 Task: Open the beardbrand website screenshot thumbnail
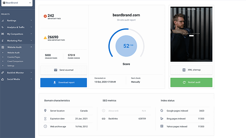192,34
